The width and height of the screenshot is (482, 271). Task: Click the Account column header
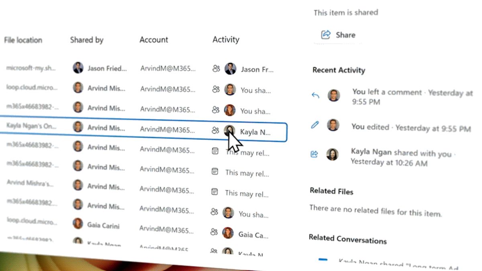click(x=154, y=40)
